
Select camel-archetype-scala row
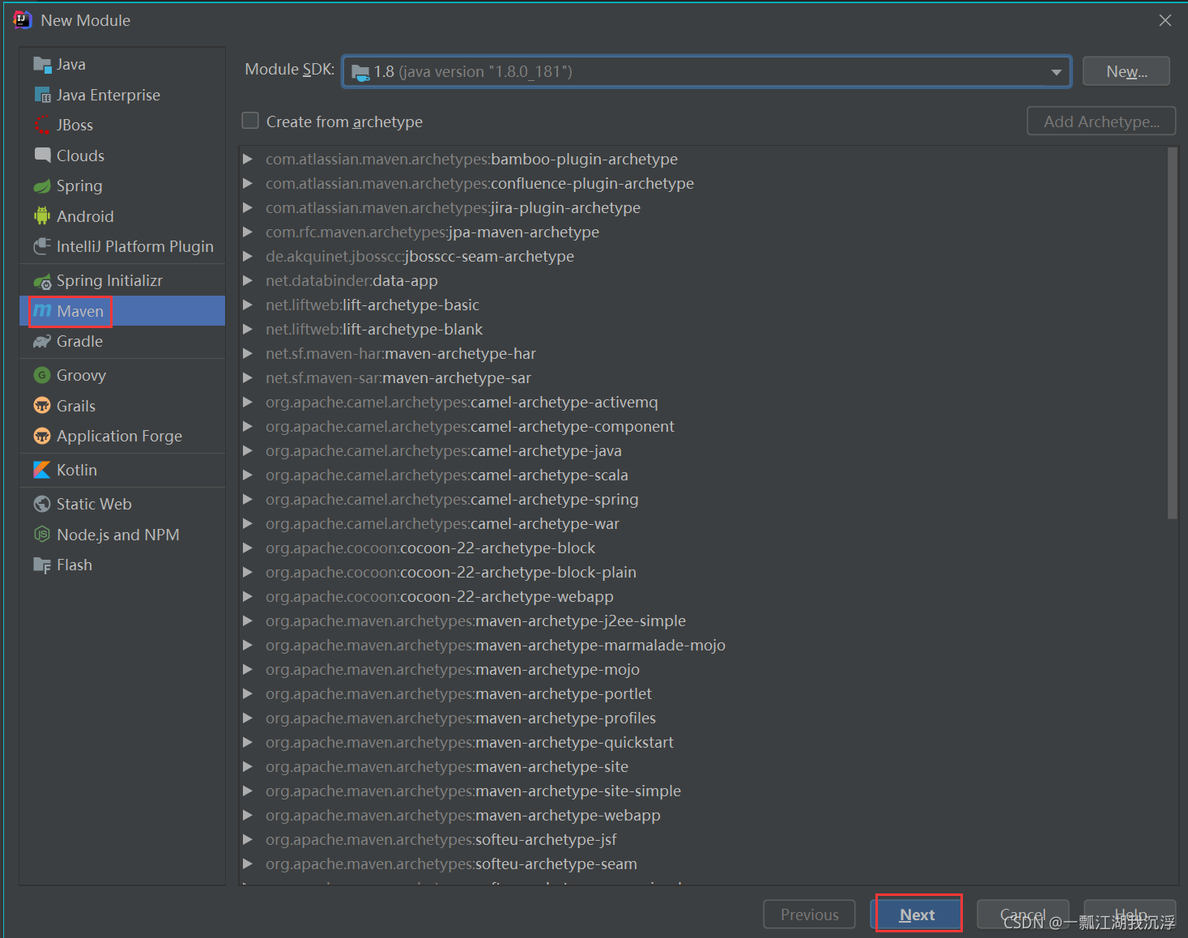pos(703,475)
